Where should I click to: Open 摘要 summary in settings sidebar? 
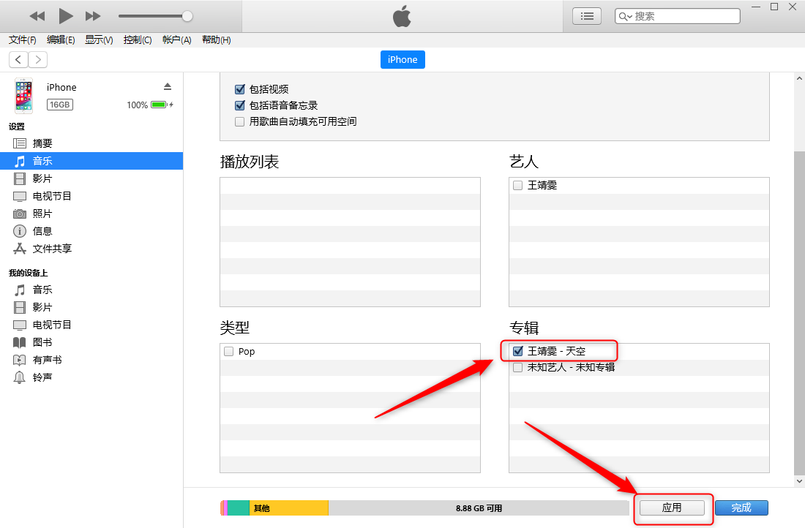point(91,143)
